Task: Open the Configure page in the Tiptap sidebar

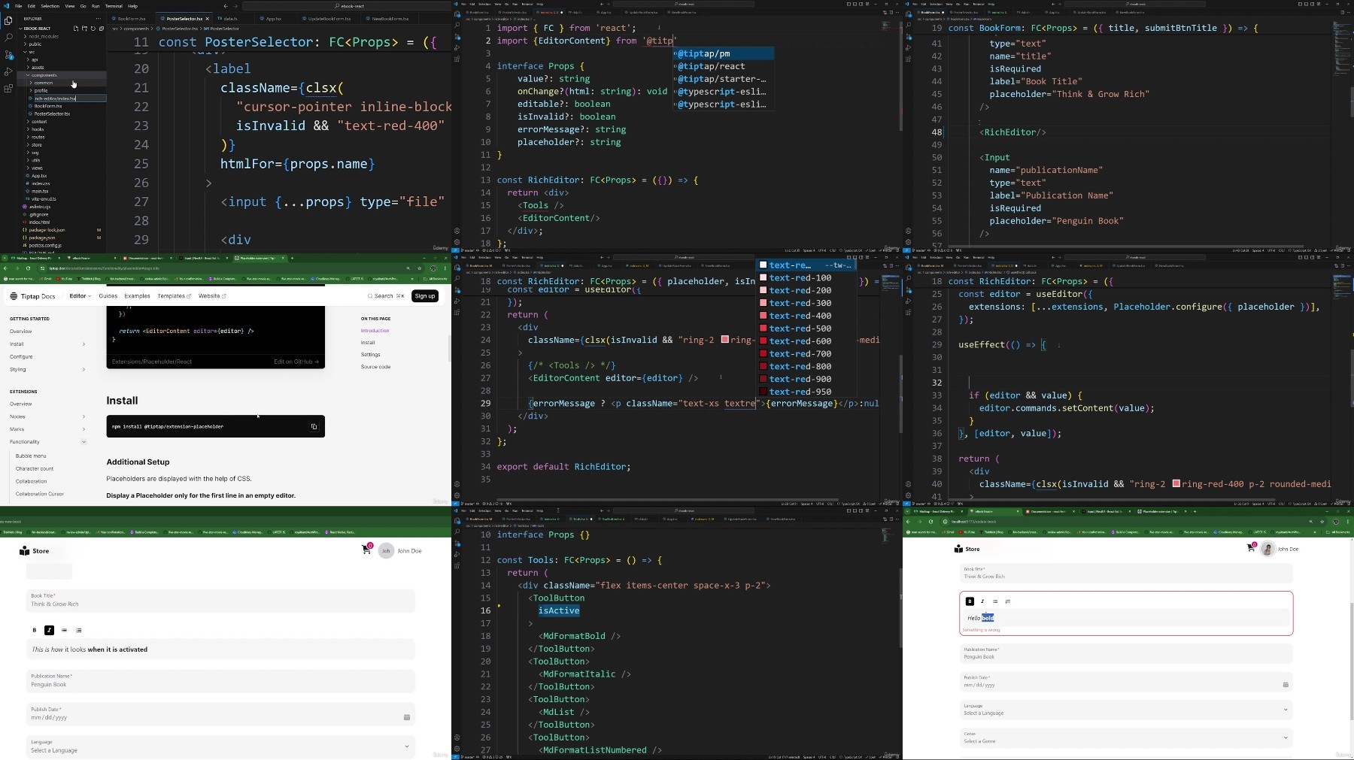Action: tap(21, 357)
